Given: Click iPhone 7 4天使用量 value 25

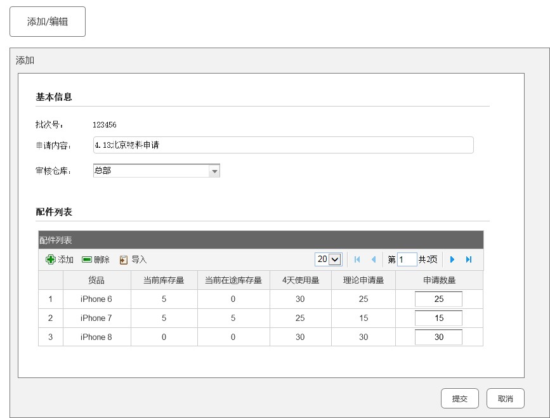Looking at the screenshot, I should 300,318.
